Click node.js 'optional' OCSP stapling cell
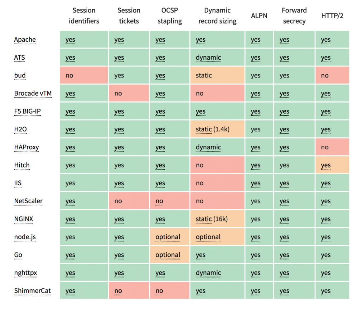 tap(168, 237)
